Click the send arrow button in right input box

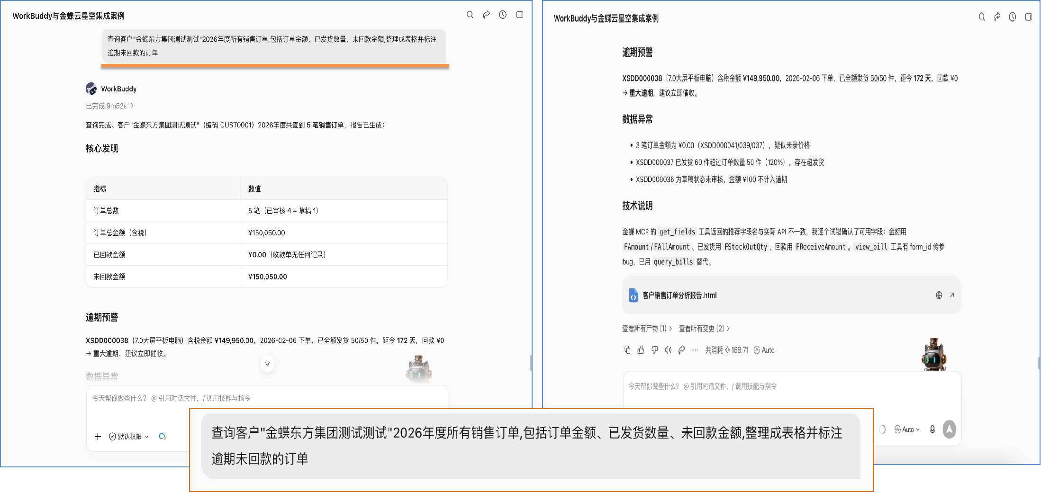click(949, 429)
